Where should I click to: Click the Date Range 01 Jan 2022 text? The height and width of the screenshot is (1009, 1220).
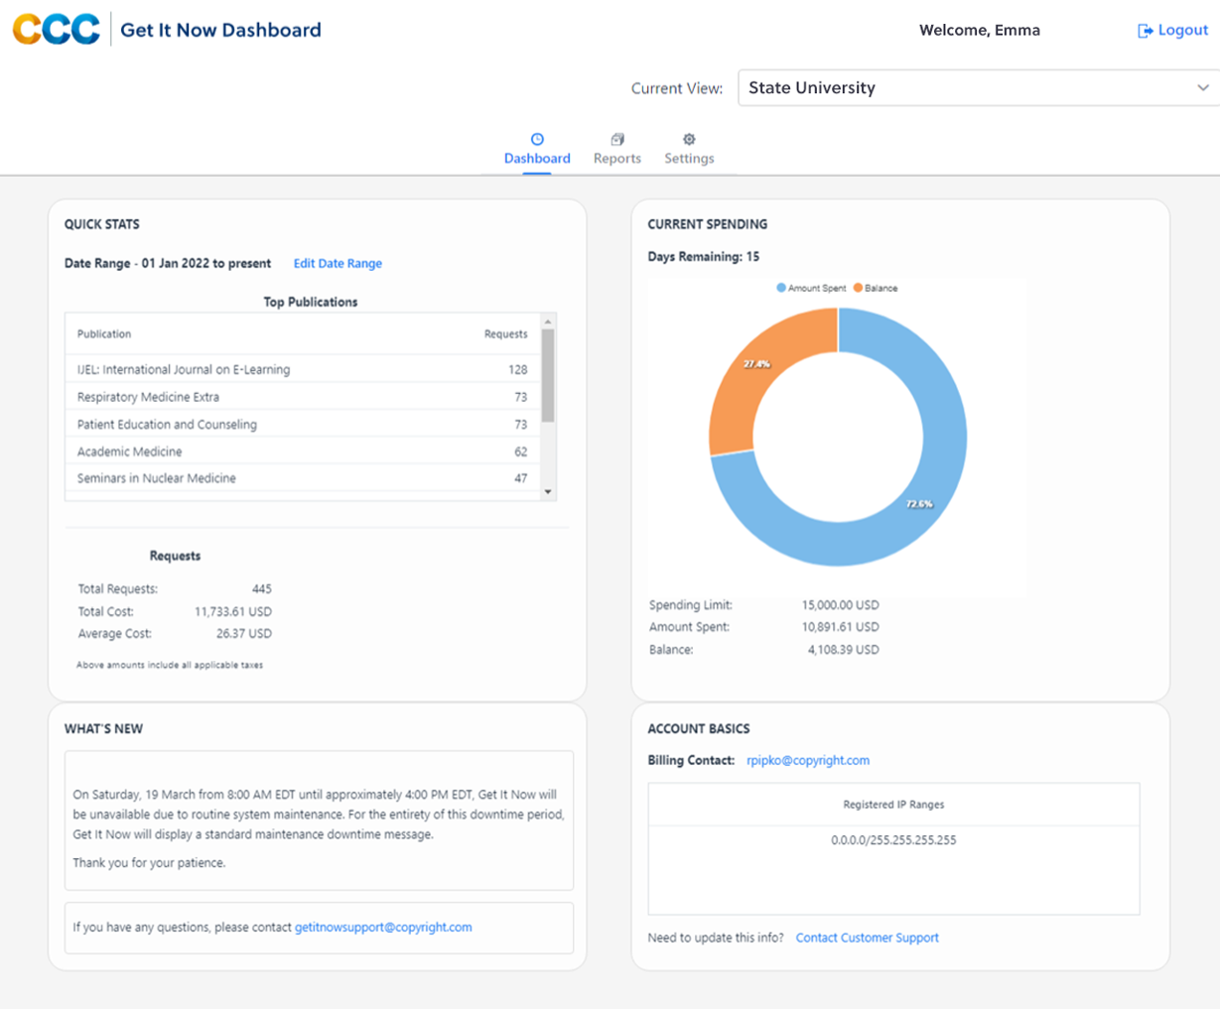pyautogui.click(x=168, y=264)
